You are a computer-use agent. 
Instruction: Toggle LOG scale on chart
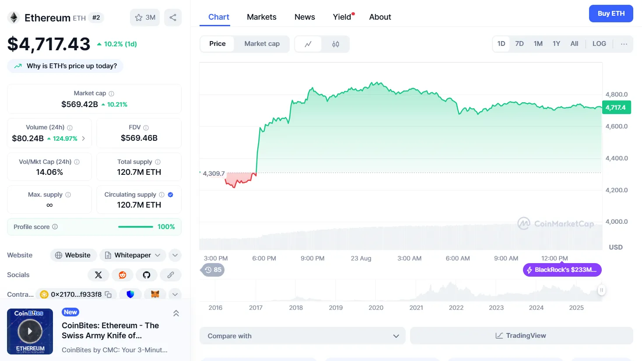[x=600, y=44]
